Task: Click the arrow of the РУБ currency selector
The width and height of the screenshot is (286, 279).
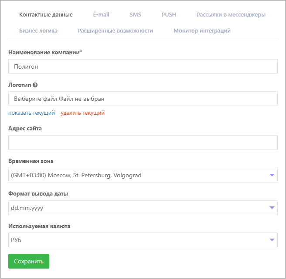Action: click(x=272, y=240)
